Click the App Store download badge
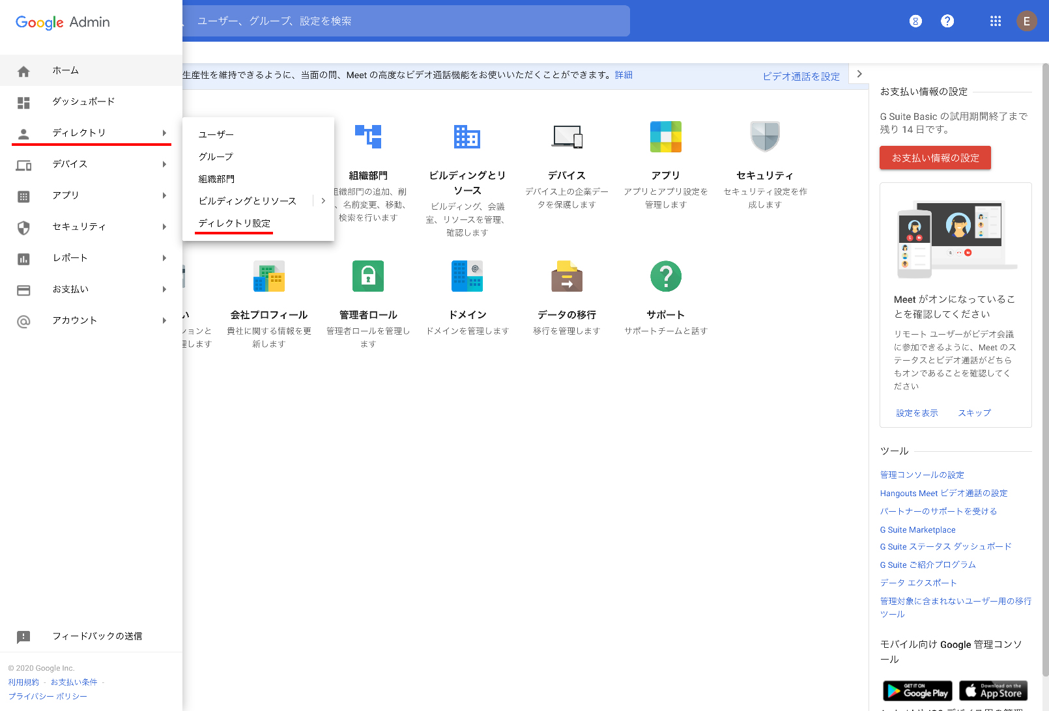Image resolution: width=1049 pixels, height=711 pixels. tap(994, 691)
